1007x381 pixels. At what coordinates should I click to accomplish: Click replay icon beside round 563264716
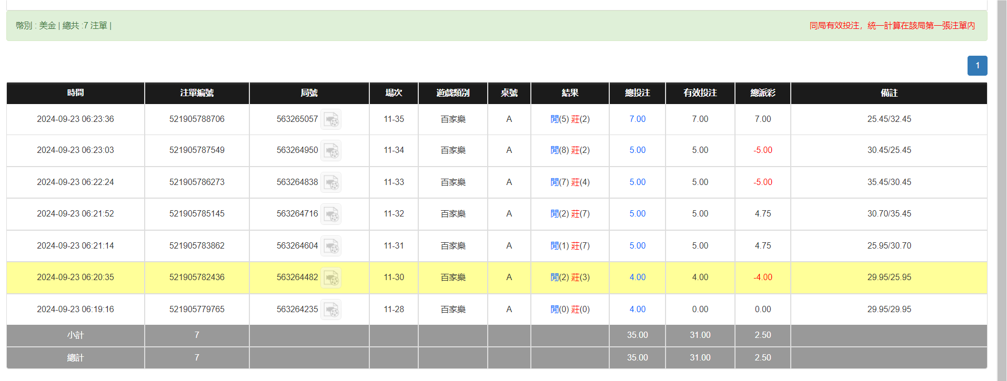coord(331,214)
